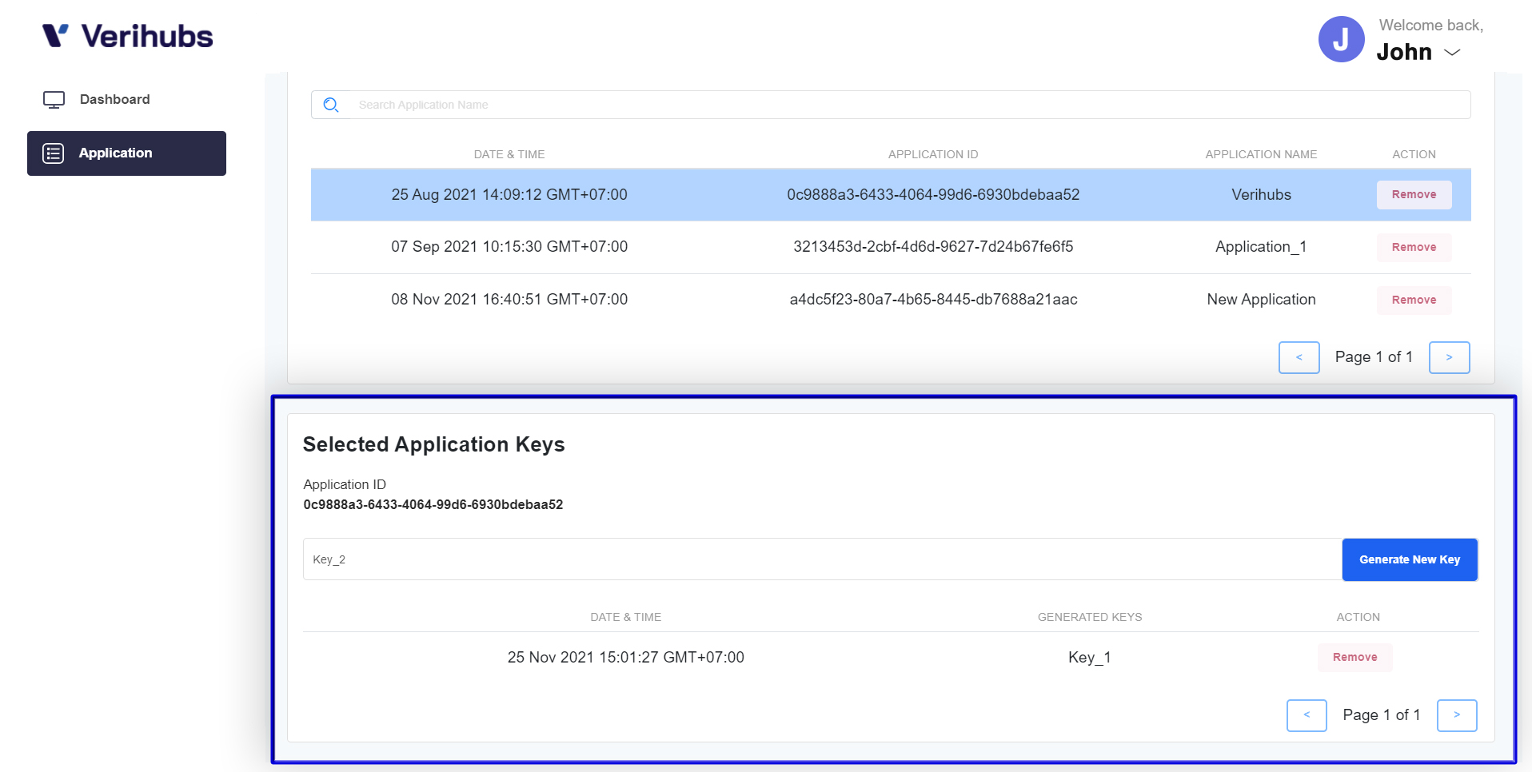Focus the Search Application Name field

pos(891,105)
